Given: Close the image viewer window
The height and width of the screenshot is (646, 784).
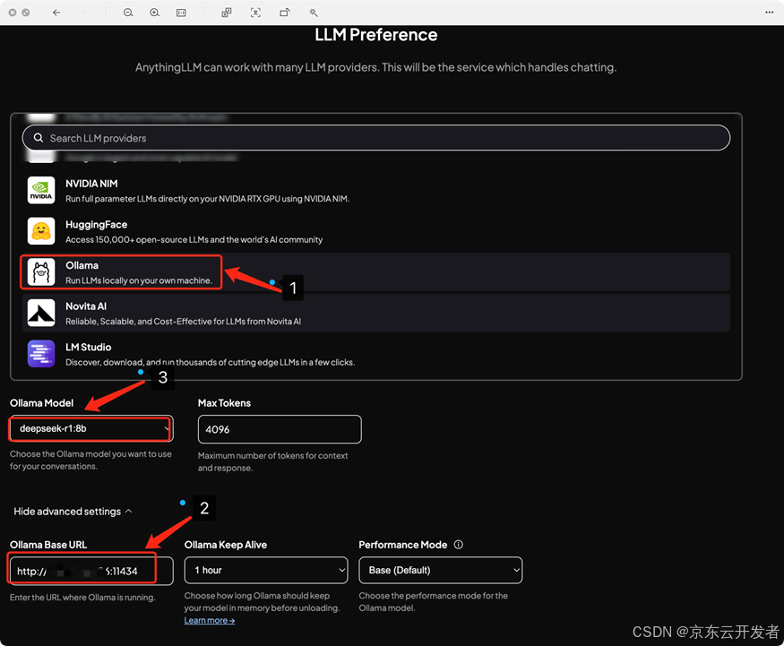Looking at the screenshot, I should point(13,13).
